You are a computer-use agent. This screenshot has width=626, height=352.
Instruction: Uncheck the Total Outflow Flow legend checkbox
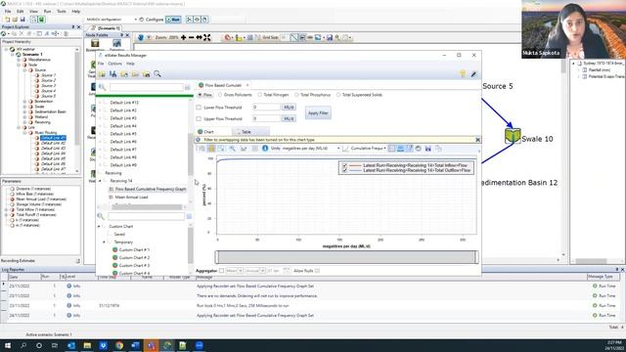344,170
